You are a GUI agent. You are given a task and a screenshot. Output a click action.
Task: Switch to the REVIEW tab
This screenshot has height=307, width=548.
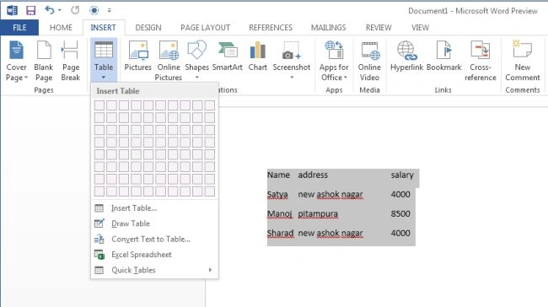pos(379,28)
